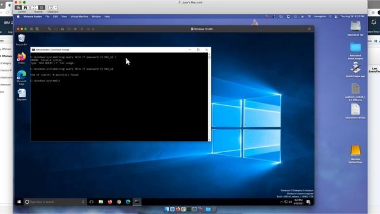The height and width of the screenshot is (214, 380).
Task: Select the Firefox desktop shortcut
Action: [21, 58]
